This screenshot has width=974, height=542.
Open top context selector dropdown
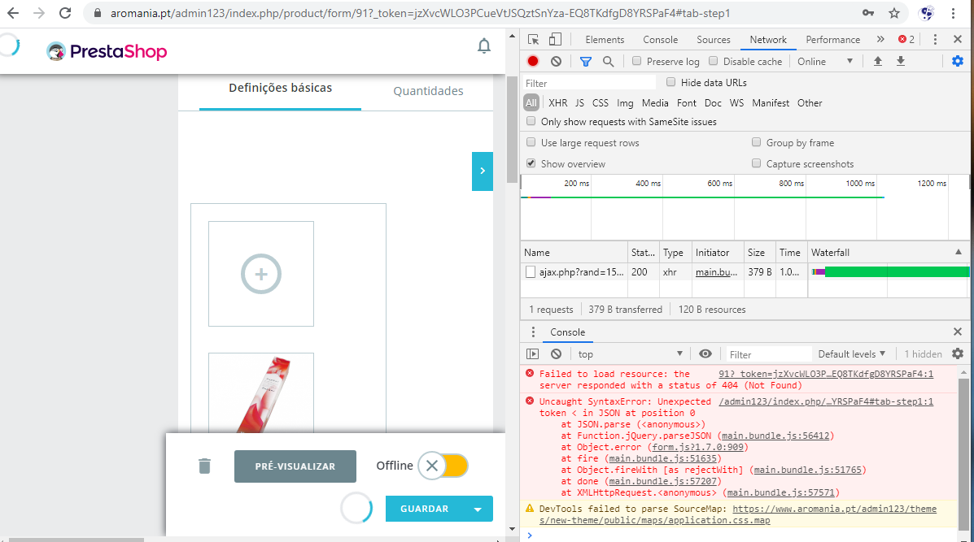tap(630, 354)
